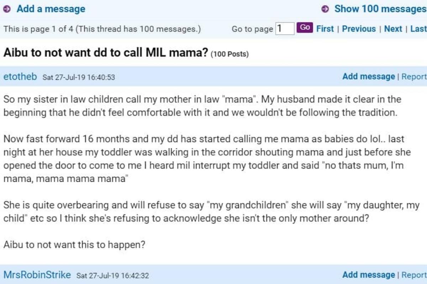Open etotheb's user profile
Screen dimensions: 427x284
[x=20, y=76]
